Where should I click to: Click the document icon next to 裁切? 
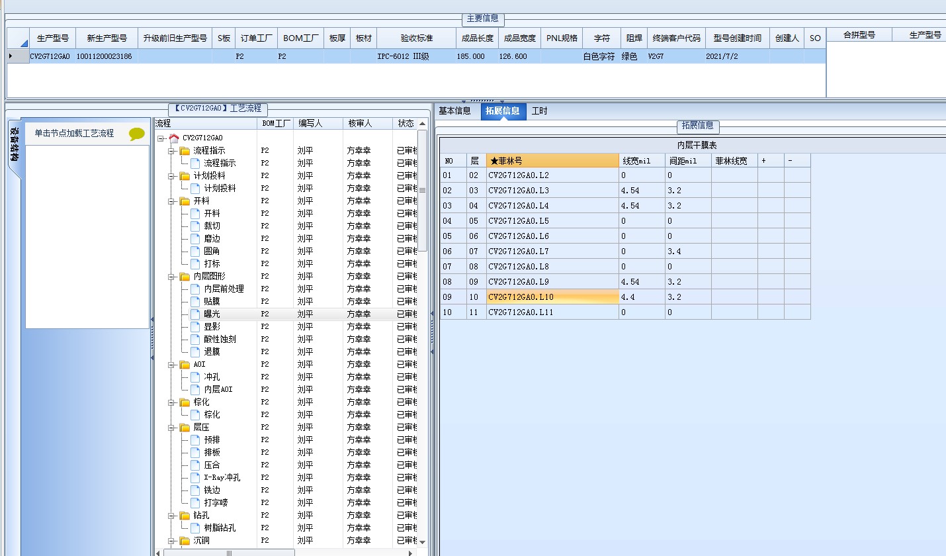[x=195, y=226]
